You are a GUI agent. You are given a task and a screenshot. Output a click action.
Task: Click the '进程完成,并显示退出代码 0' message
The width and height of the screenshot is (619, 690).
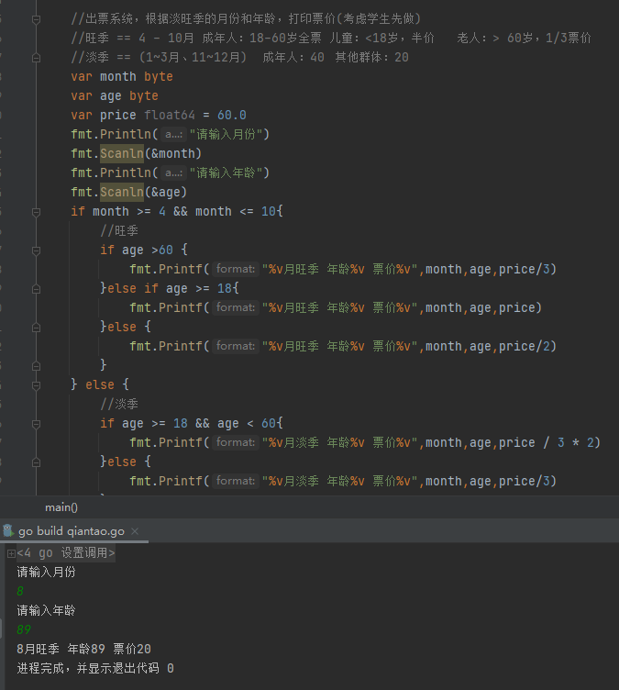coord(95,668)
